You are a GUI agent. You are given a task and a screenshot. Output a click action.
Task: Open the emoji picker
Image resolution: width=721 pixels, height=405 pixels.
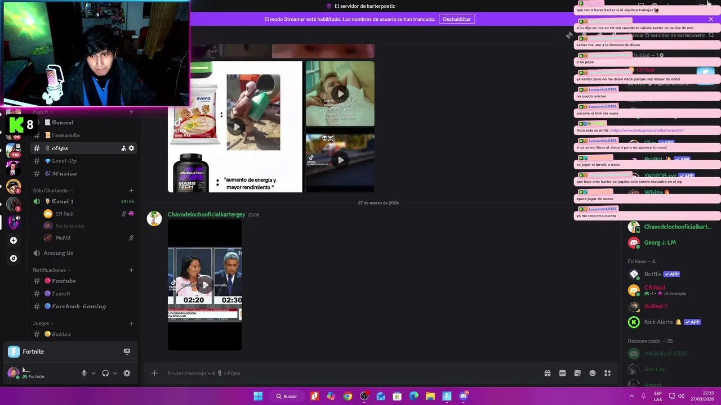[593, 373]
